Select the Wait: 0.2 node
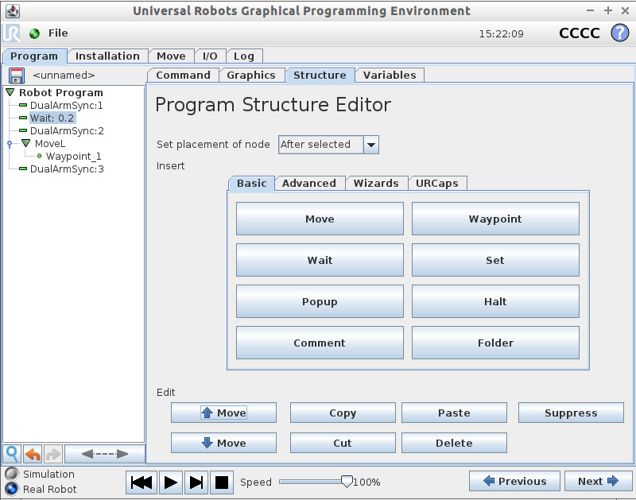The width and height of the screenshot is (636, 500). pos(52,118)
